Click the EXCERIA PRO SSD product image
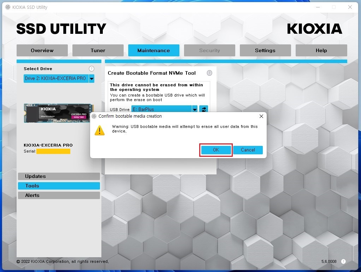Screen dimensions: 361x272 [x=59, y=113]
